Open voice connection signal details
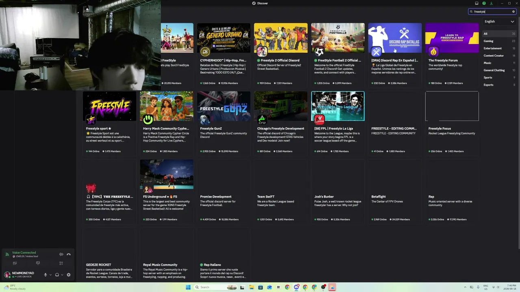 [7, 254]
